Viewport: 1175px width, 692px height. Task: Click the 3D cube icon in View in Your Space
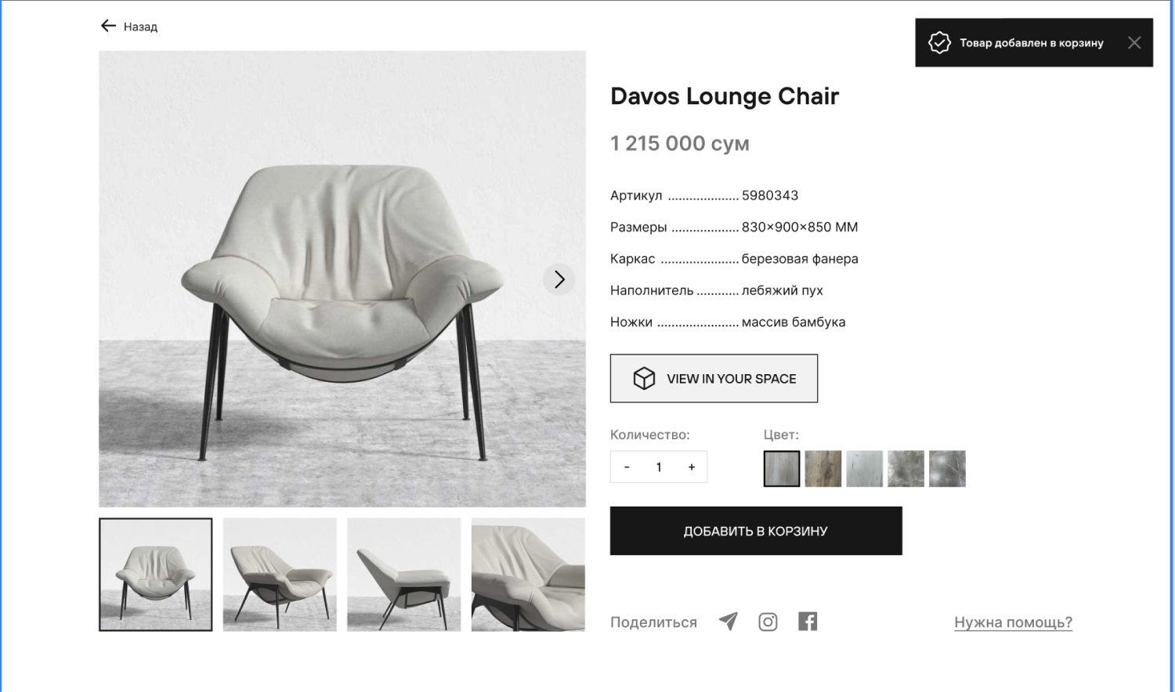click(x=644, y=378)
